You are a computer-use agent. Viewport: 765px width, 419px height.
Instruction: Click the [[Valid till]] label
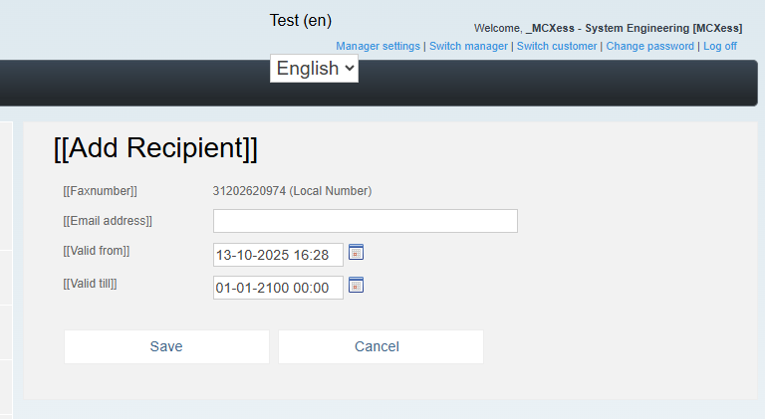pyautogui.click(x=90, y=284)
